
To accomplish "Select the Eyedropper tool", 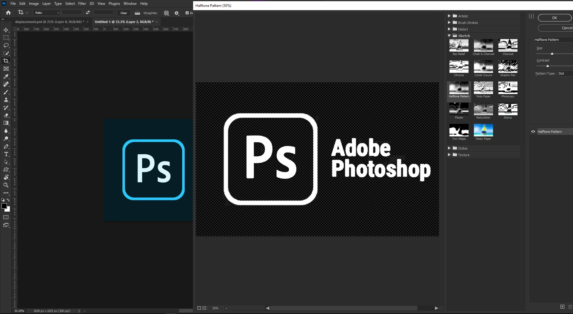I will coord(6,76).
